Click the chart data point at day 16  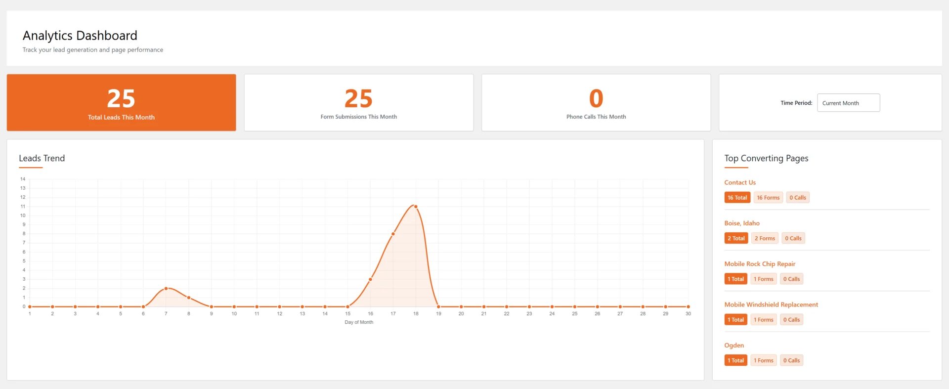pos(370,279)
